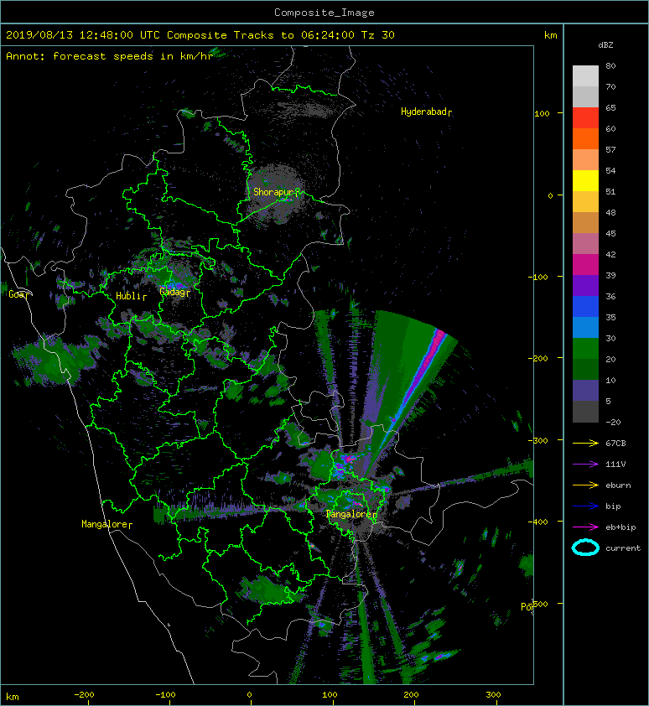
Task: Select the 80 dBZ light gray swatch
Action: (x=585, y=75)
